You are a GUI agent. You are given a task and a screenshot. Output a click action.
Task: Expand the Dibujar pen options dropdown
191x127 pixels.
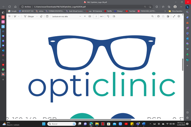point(37,16)
